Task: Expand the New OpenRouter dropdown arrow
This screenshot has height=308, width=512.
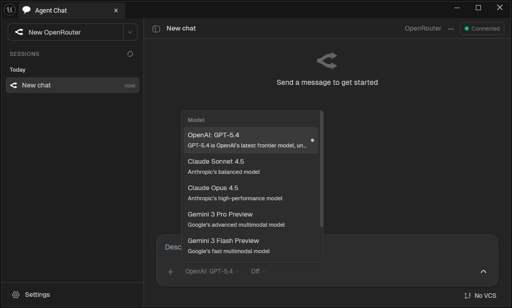Action: 130,32
